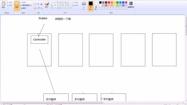Open the line Size (粗细) dropdown
The width and height of the screenshot is (187, 105).
point(84,6)
